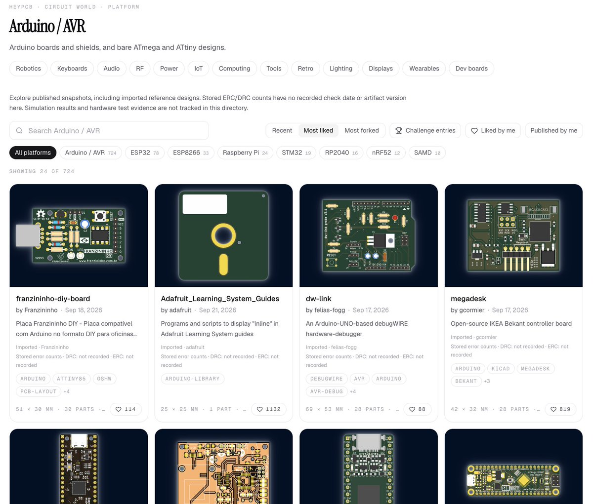Screen dimensions: 593x504
Task: Click the KICAD tag
Action: pos(501,369)
